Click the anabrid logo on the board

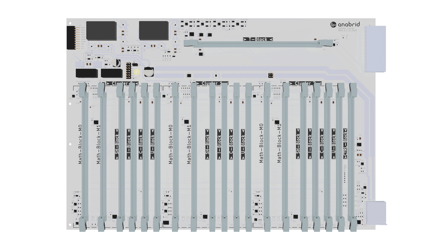[345, 25]
